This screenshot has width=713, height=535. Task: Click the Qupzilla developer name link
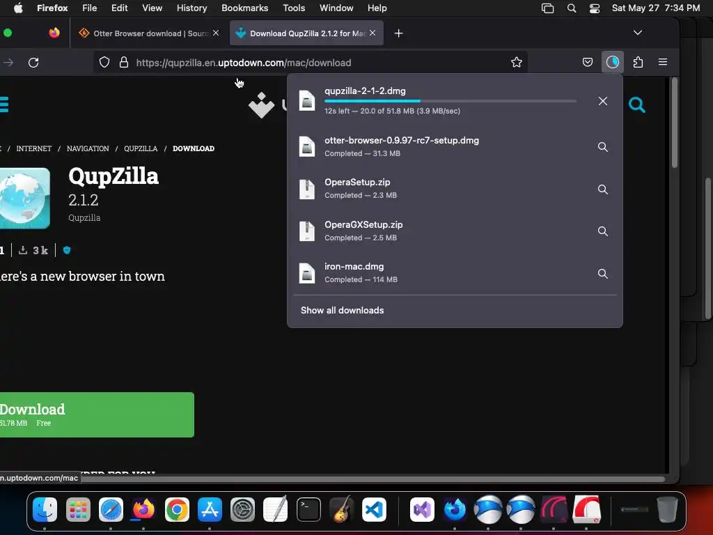[84, 217]
